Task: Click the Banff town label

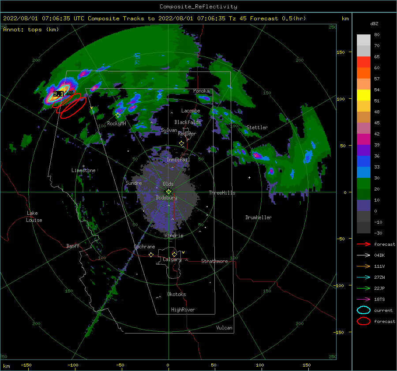Action: 73,246
